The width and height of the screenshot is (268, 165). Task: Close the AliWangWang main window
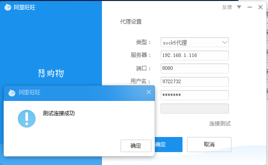click(x=260, y=7)
